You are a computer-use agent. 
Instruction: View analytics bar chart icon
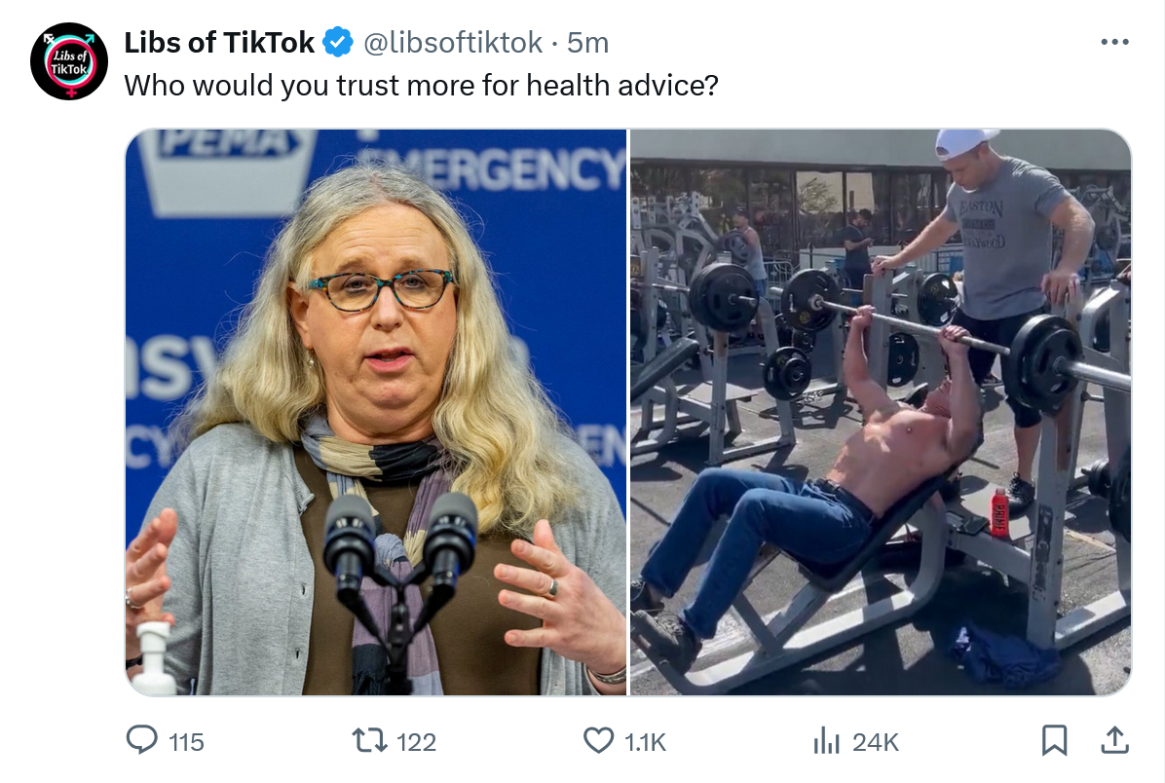[x=826, y=741]
